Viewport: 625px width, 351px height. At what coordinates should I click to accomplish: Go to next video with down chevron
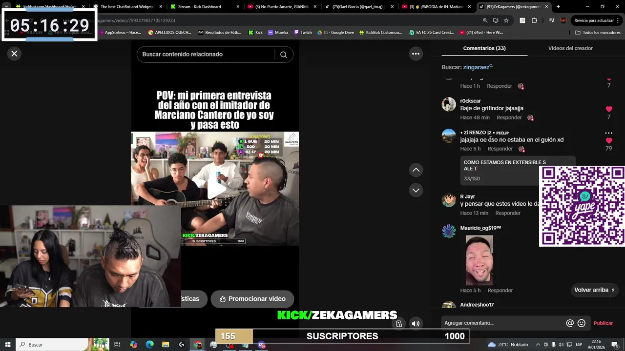coord(416,190)
